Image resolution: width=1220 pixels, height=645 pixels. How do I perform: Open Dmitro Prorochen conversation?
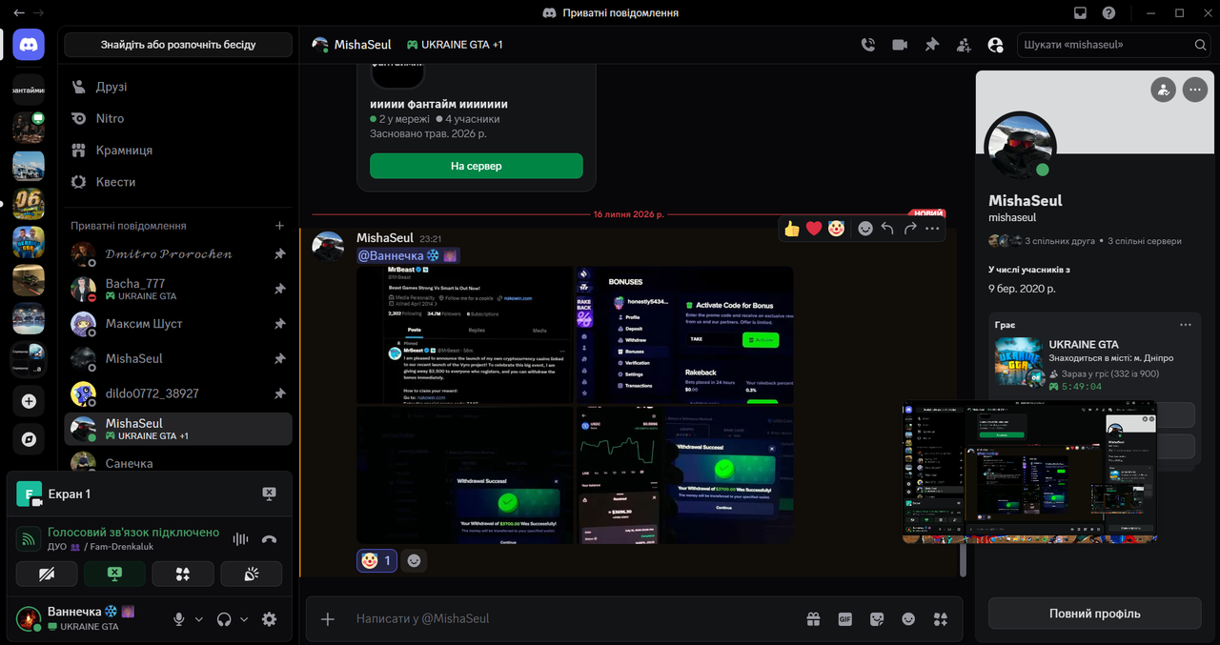pos(178,254)
